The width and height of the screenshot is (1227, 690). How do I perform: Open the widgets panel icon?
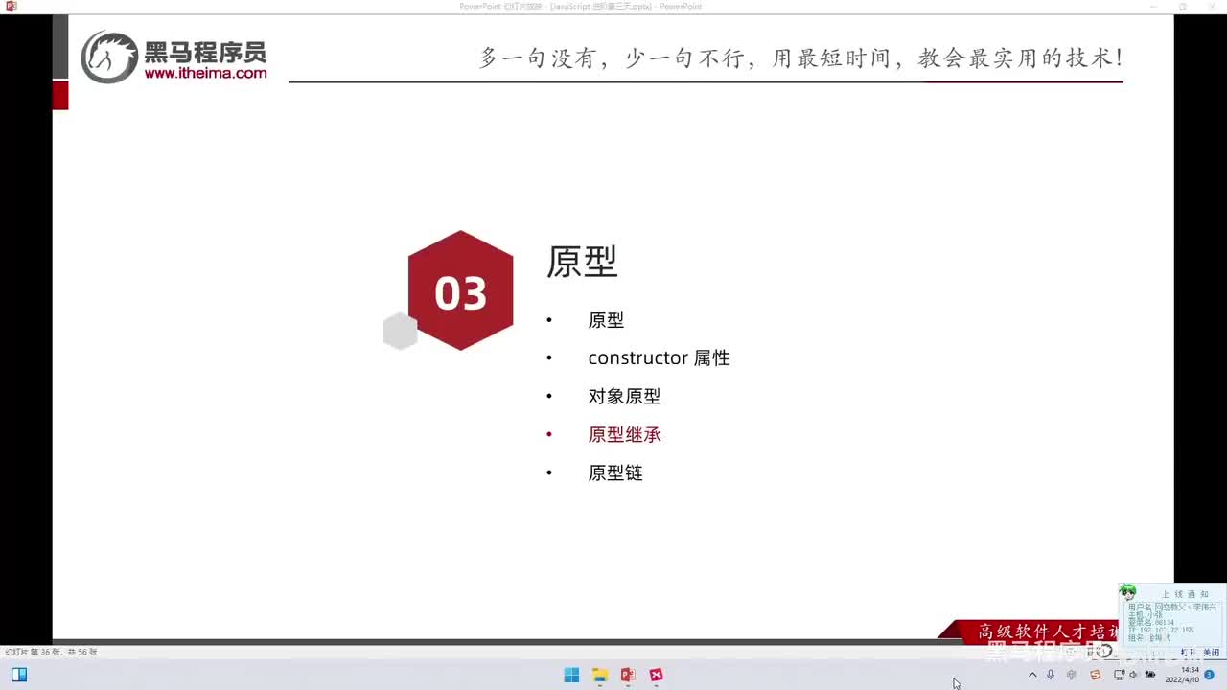[19, 675]
